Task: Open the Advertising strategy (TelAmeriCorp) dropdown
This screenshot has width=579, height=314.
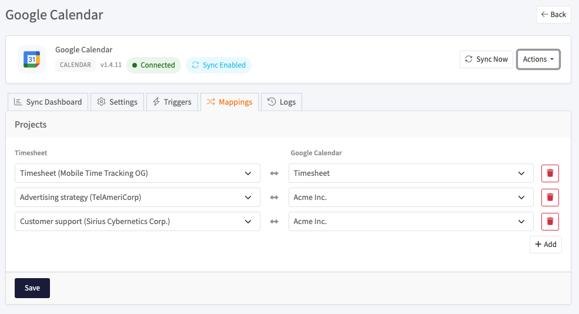Action: point(138,197)
